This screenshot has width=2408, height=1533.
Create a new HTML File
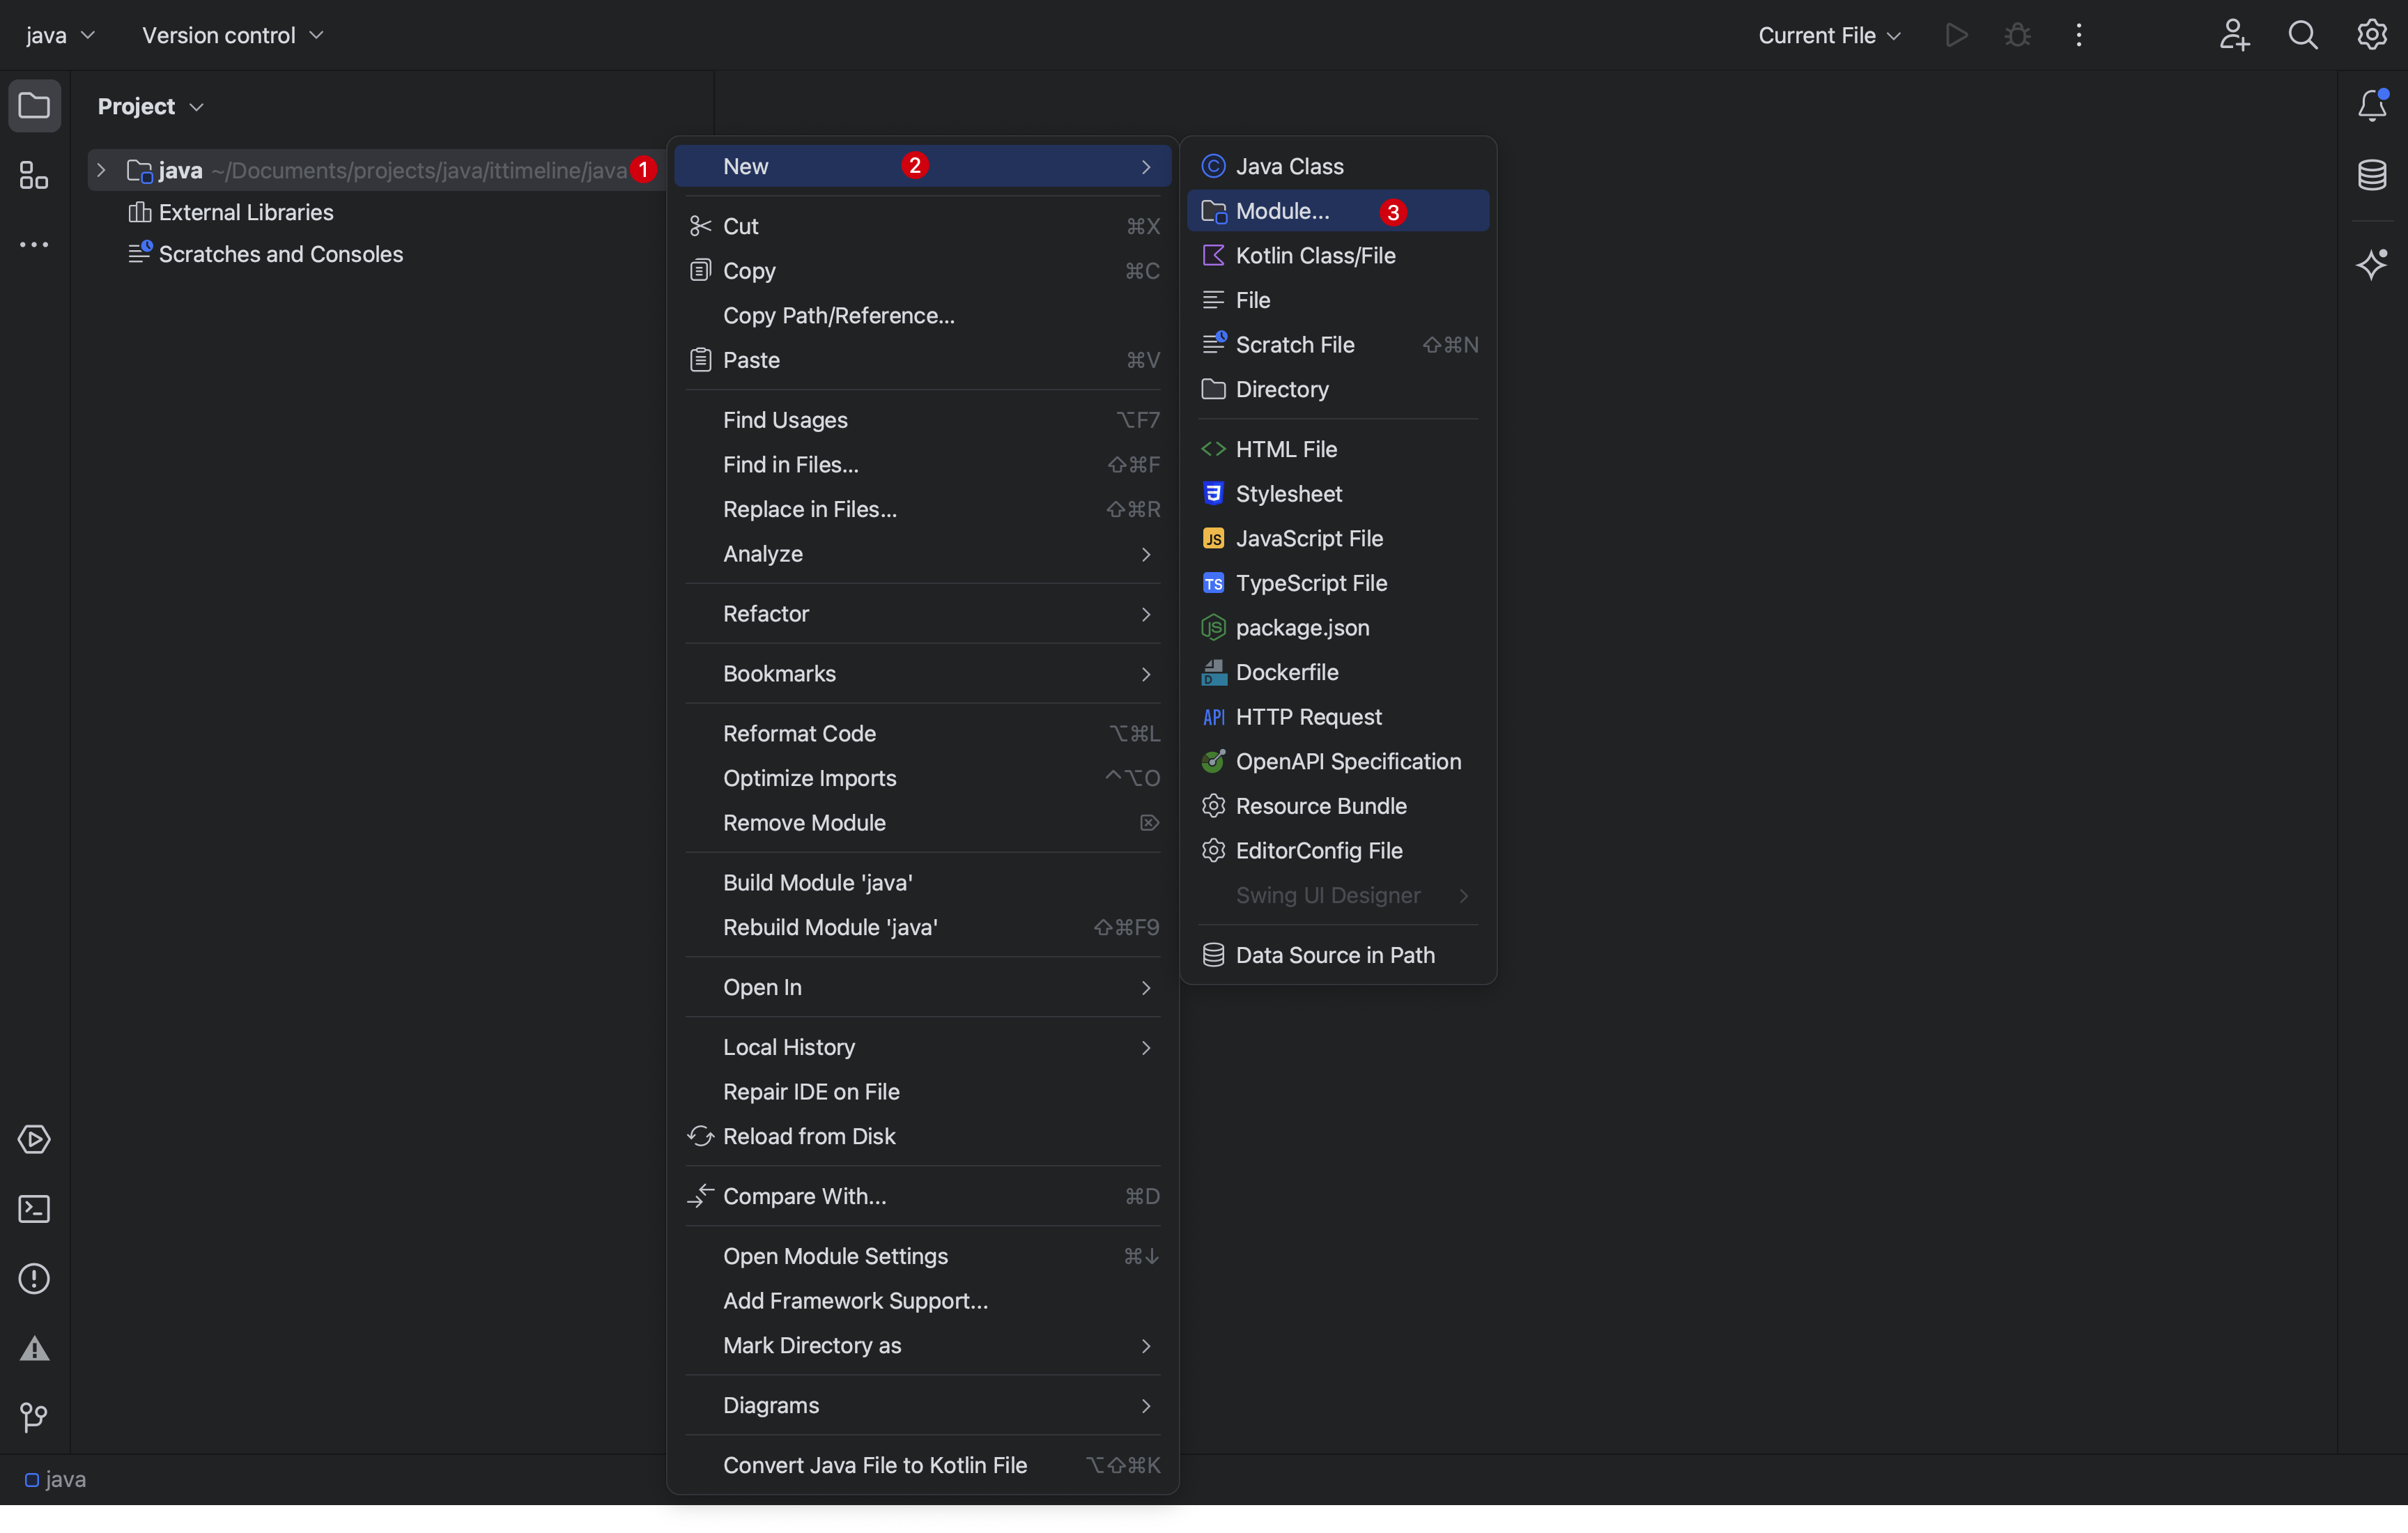click(x=1338, y=449)
